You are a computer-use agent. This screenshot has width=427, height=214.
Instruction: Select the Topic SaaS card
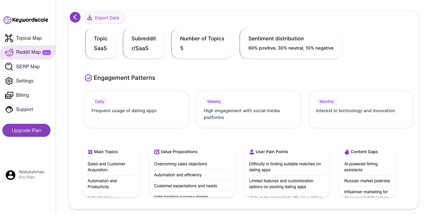pyautogui.click(x=101, y=43)
